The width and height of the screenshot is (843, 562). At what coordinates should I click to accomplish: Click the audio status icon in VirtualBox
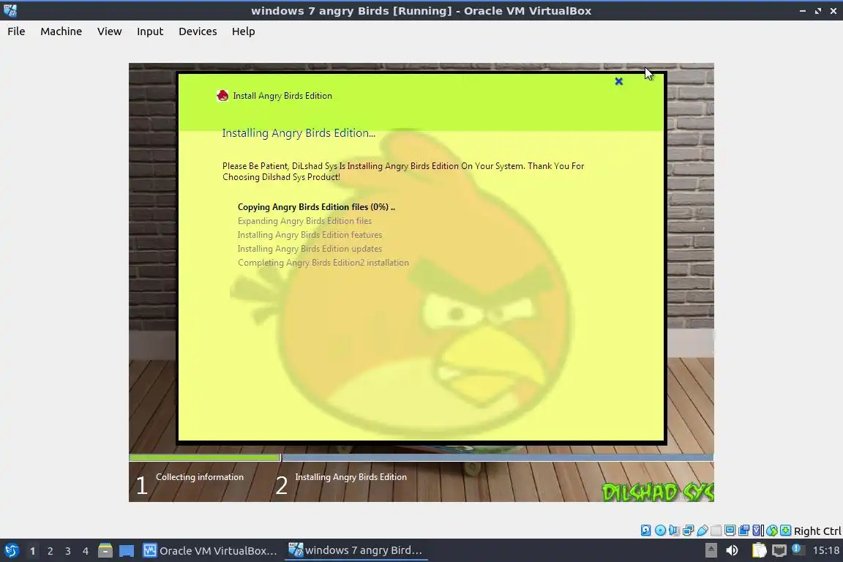[x=674, y=531]
